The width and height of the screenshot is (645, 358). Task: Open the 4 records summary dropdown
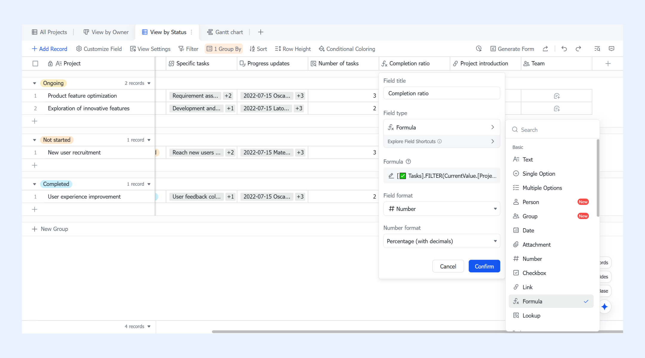137,326
